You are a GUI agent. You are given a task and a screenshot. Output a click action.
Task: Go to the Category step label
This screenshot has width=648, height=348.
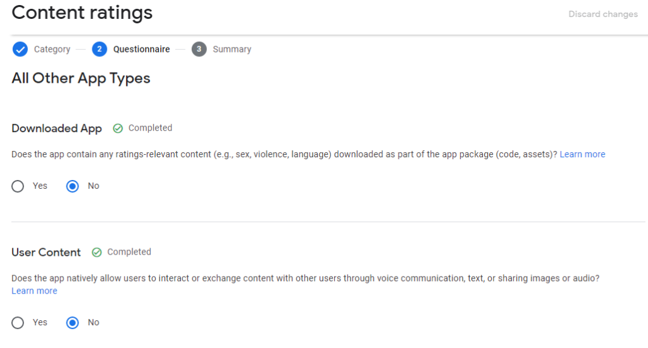(x=52, y=49)
